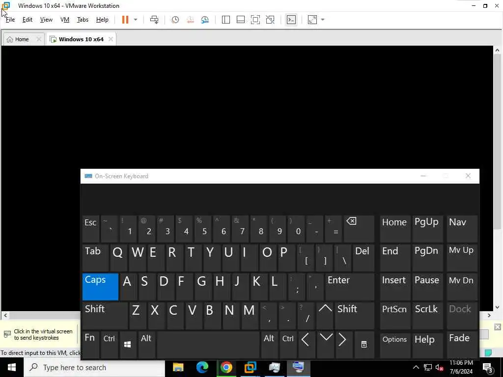Open the Windows Start menu
Image resolution: width=503 pixels, height=377 pixels.
pyautogui.click(x=12, y=367)
